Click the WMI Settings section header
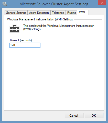 (40, 19)
